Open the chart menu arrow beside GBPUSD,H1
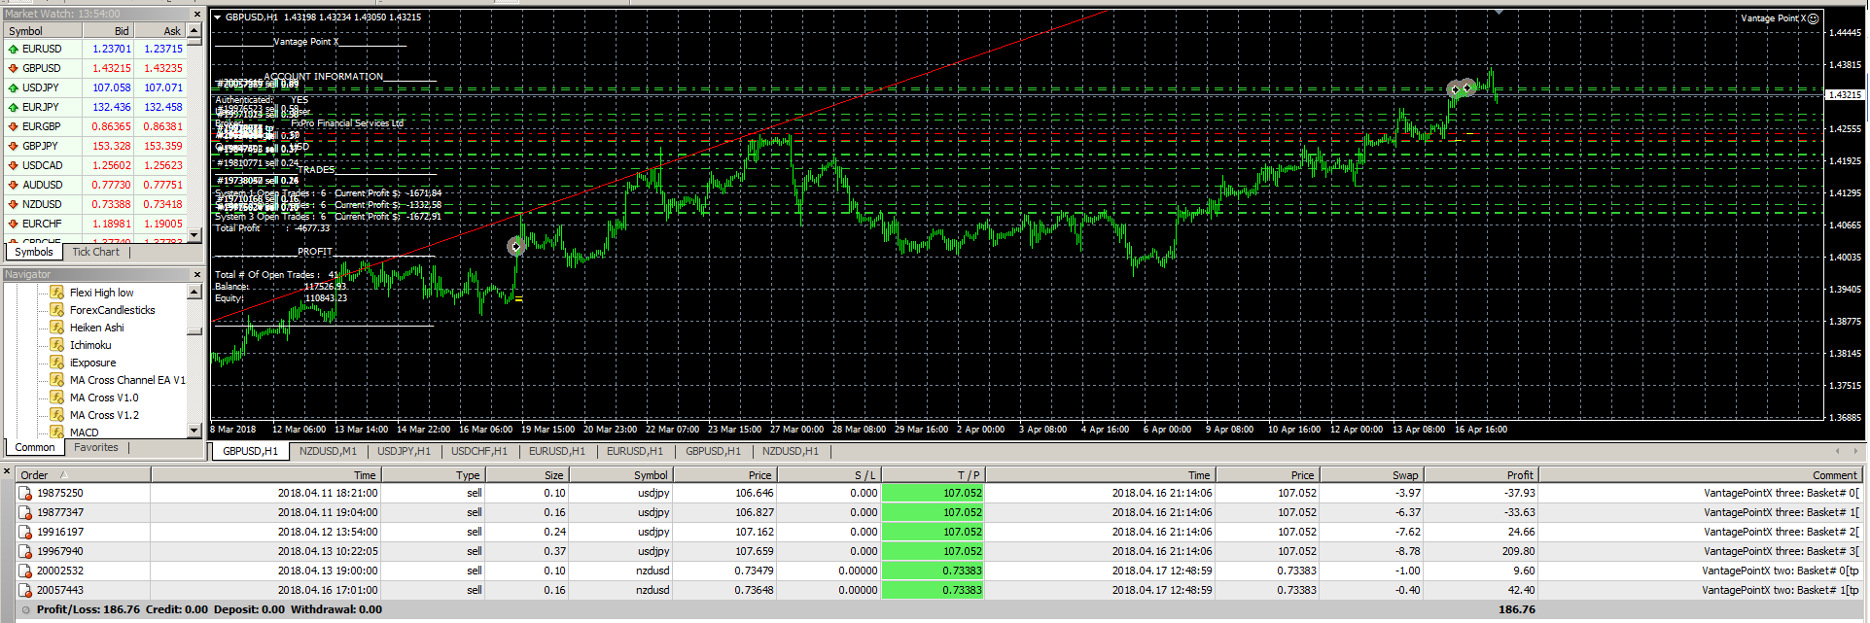The width and height of the screenshot is (1870, 623). [217, 17]
